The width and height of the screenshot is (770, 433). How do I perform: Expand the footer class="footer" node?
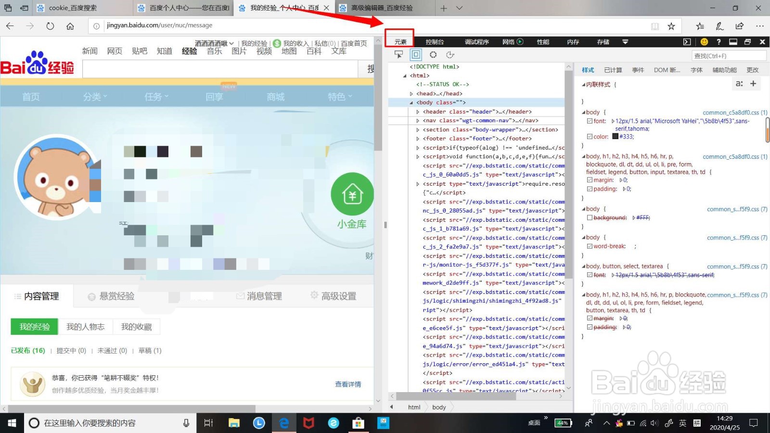click(x=418, y=139)
